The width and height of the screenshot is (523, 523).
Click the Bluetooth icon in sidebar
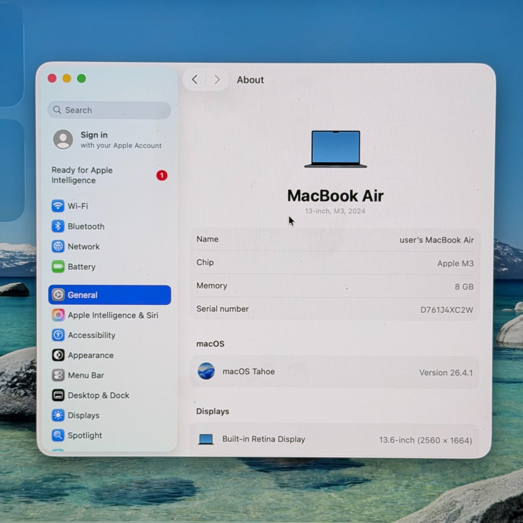tap(58, 226)
